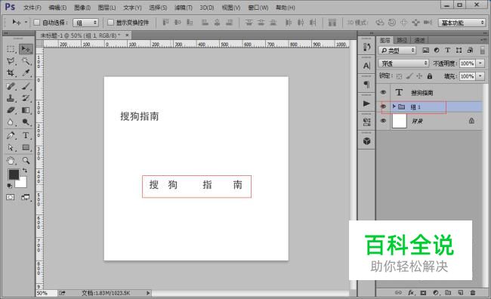The height and width of the screenshot is (299, 491).
Task: Toggle Quick Mask mode
Action: [x=11, y=197]
